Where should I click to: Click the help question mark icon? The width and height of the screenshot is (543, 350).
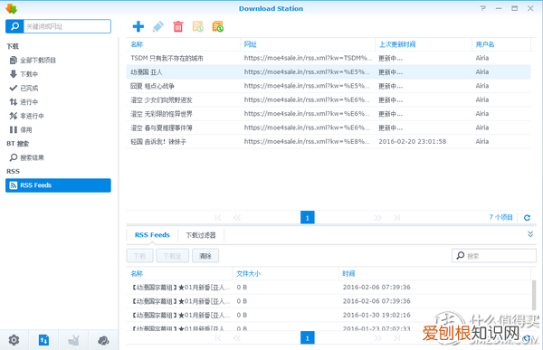pyautogui.click(x=482, y=8)
